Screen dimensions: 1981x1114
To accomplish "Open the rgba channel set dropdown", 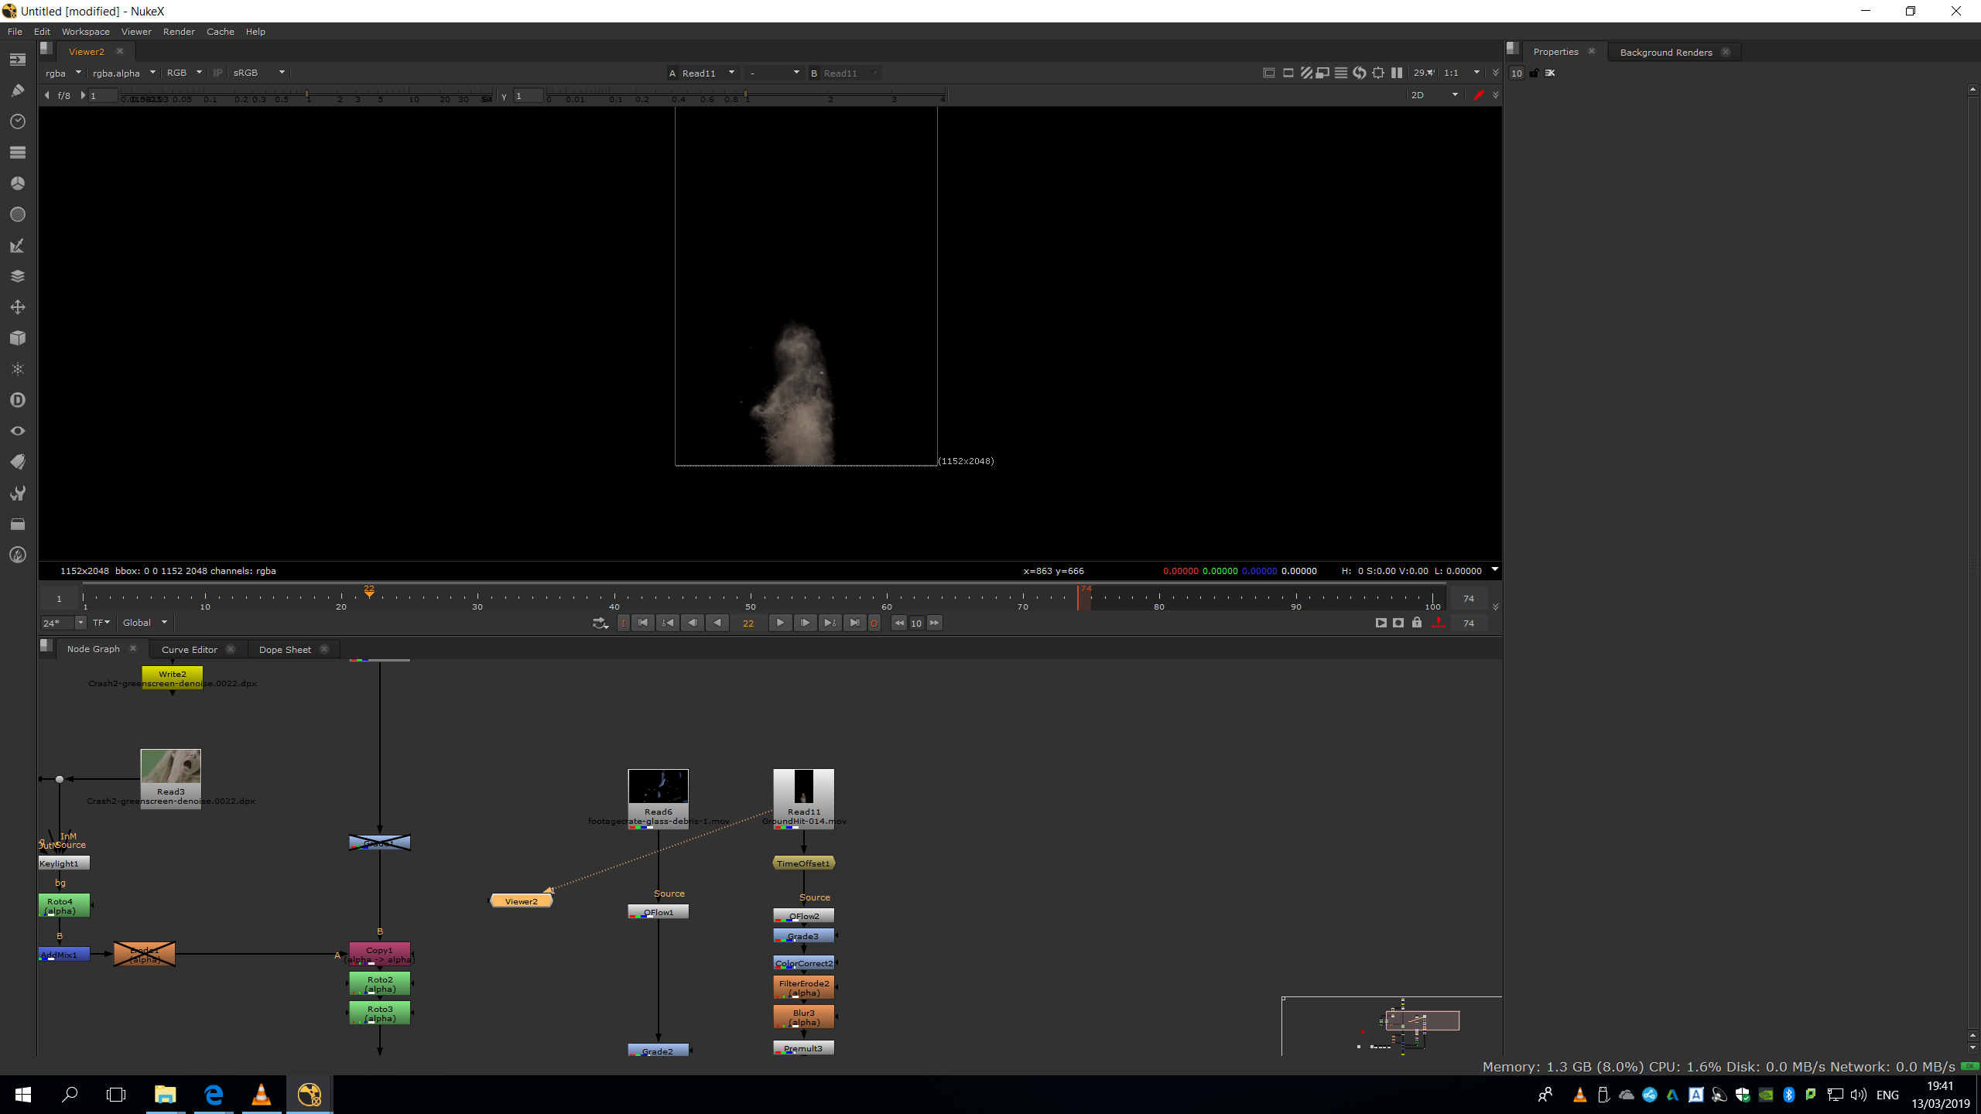I will click(63, 73).
